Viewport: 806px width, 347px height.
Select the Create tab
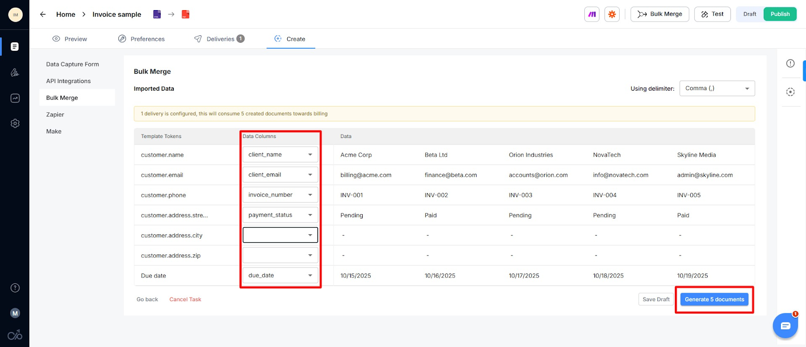click(x=290, y=39)
